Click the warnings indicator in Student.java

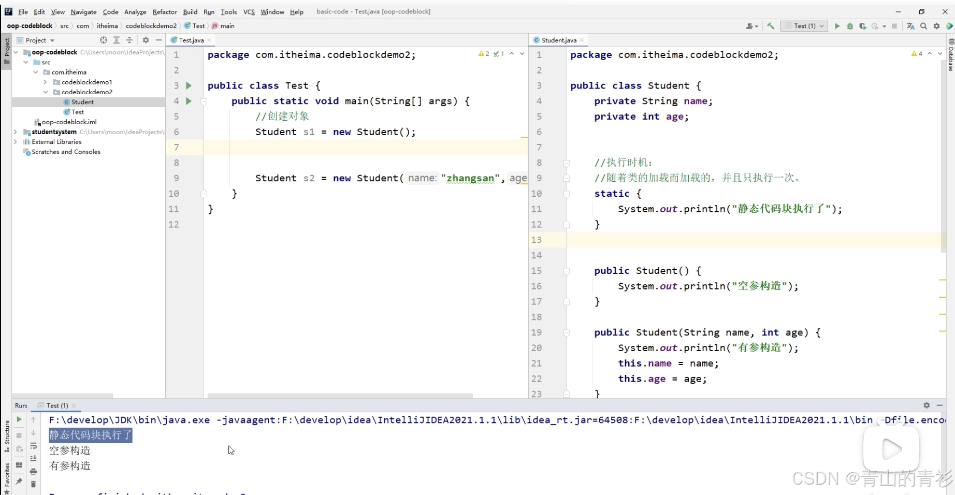coord(917,53)
